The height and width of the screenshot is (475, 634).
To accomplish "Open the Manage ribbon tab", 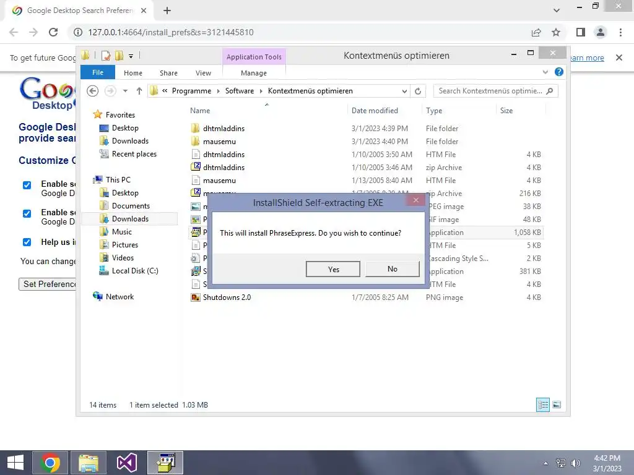I will tap(253, 73).
